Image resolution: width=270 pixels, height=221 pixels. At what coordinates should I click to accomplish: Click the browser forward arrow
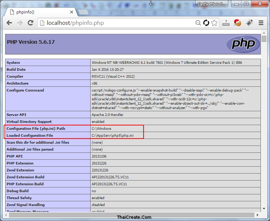coord(20,23)
